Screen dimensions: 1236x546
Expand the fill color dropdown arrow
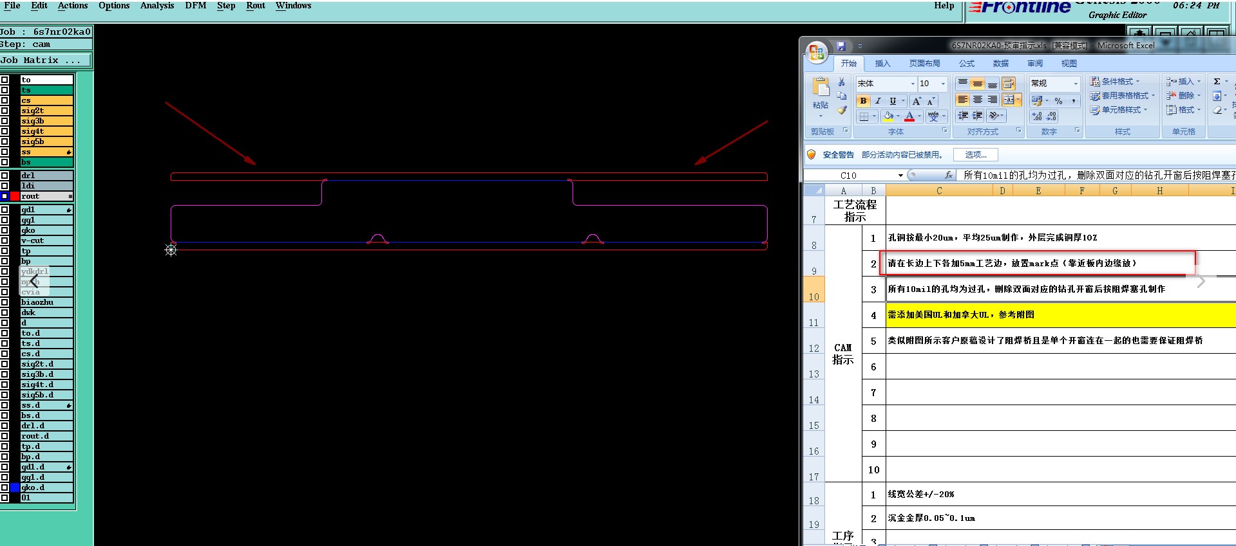(x=898, y=116)
